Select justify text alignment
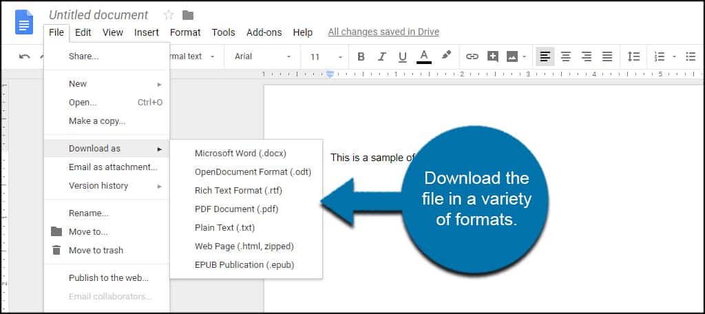This screenshot has height=314, width=705. (607, 56)
